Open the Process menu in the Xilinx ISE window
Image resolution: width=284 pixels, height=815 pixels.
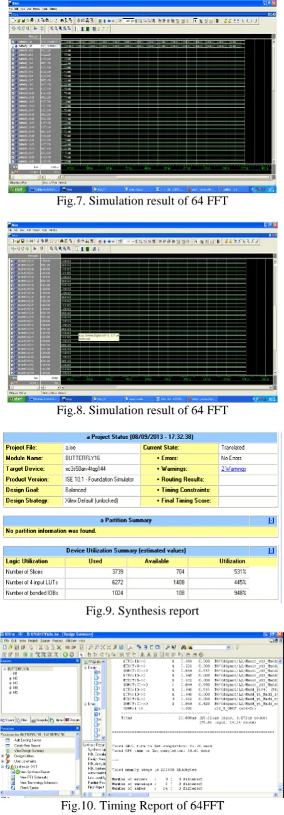[57, 640]
